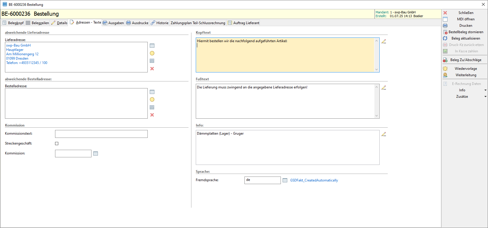Viewport: 488px width, 228px height.
Task: Open the Bestelladresse address form icon
Action: [x=152, y=107]
